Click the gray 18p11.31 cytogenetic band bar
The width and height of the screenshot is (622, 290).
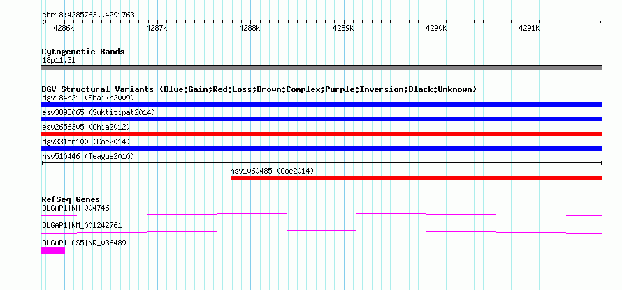pos(321,68)
